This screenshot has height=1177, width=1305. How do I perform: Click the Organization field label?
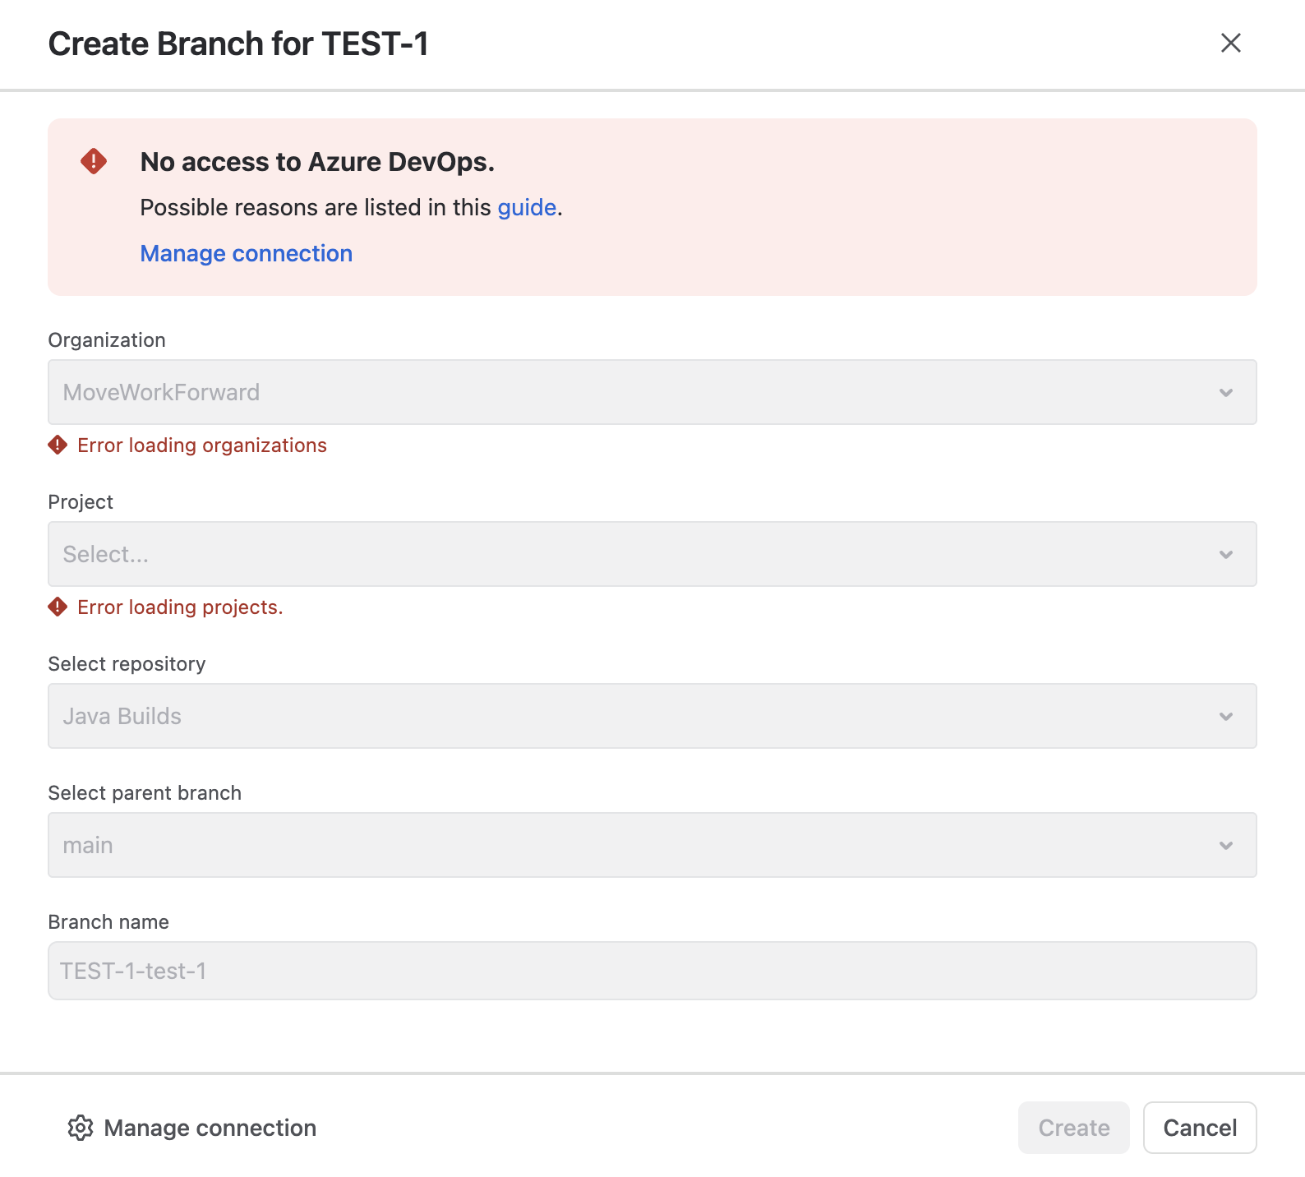107,340
